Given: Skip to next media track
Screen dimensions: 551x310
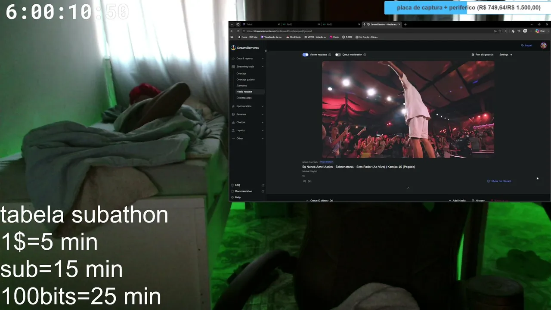Looking at the screenshot, I should pyautogui.click(x=309, y=181).
